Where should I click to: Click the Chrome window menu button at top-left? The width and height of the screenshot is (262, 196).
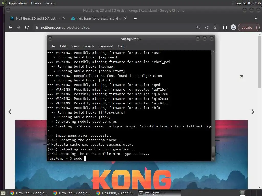click(x=8, y=10)
